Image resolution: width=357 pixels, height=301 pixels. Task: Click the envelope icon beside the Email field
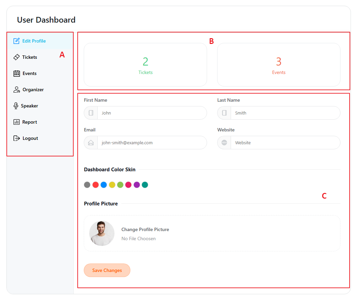pyautogui.click(x=91, y=143)
